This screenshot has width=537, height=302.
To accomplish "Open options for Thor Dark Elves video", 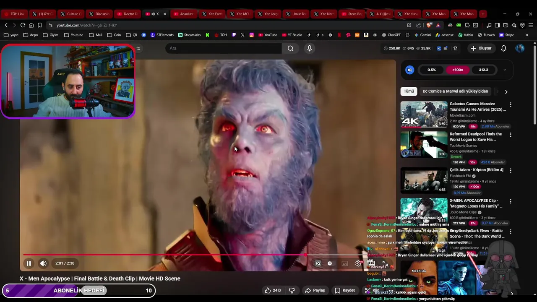I will 511,232.
